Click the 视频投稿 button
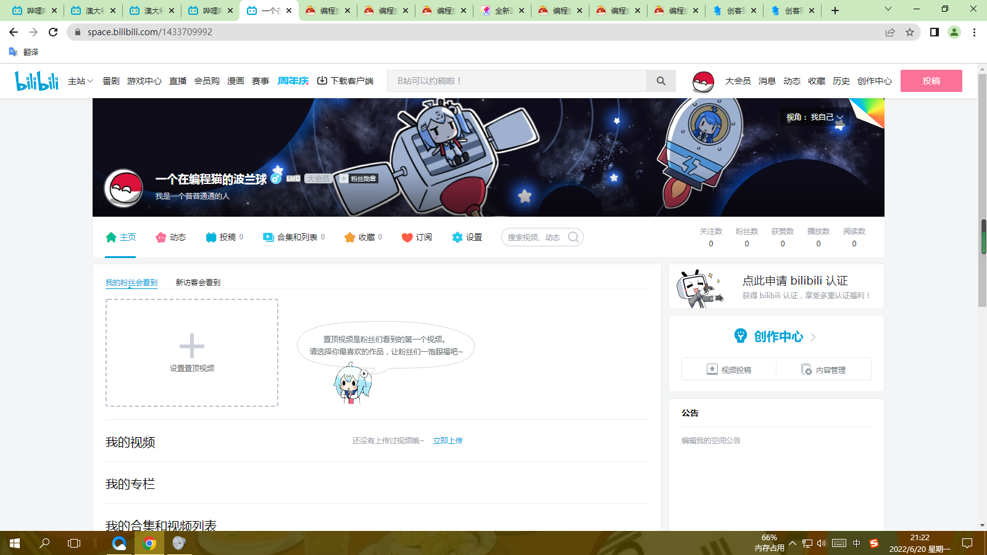This screenshot has width=987, height=555. click(x=729, y=369)
